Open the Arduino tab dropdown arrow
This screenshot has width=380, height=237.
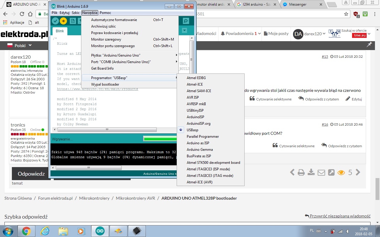(x=184, y=30)
